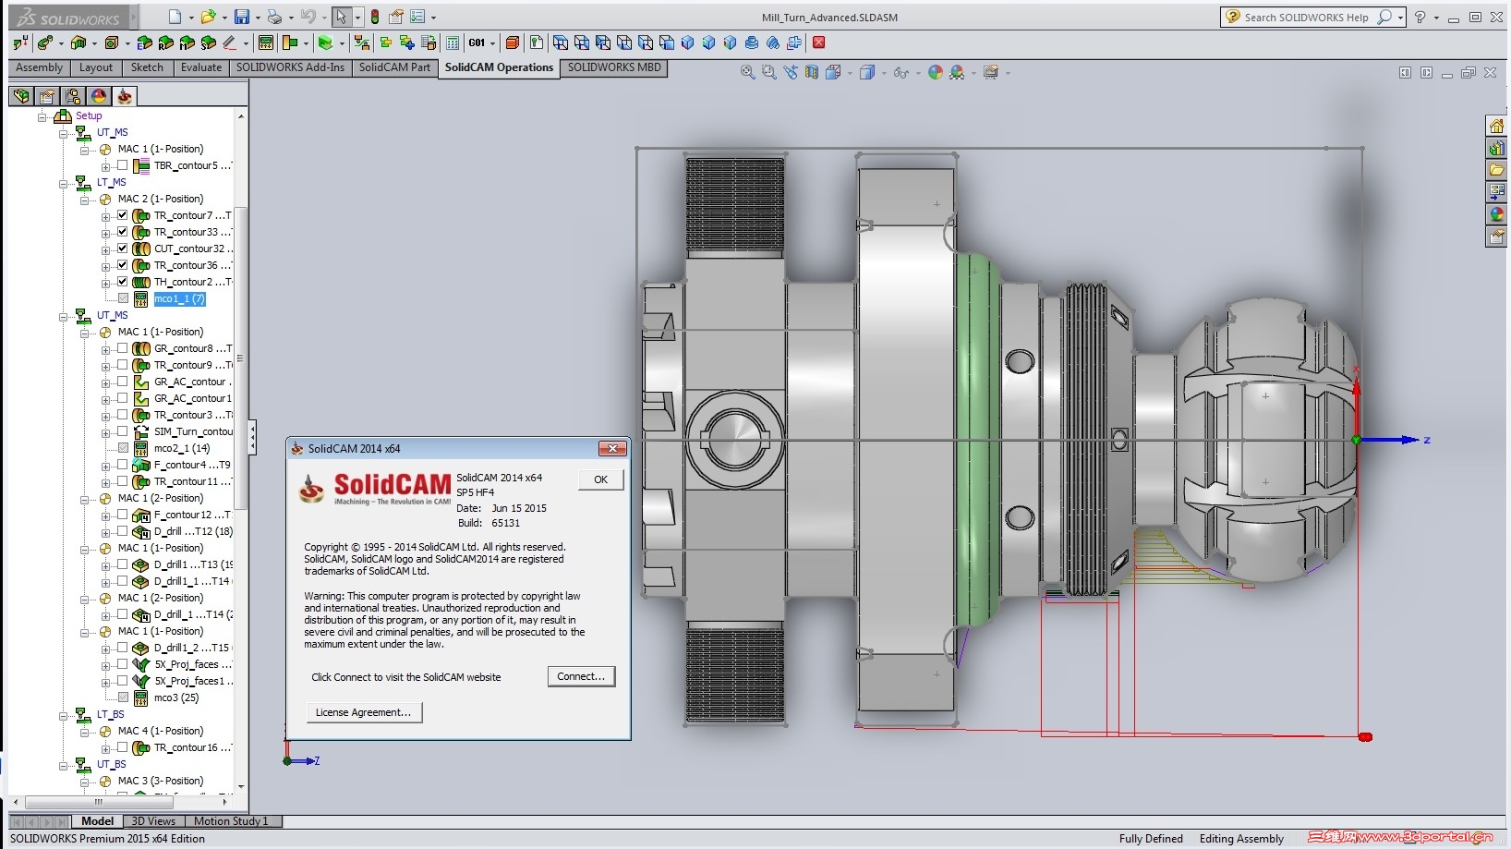This screenshot has width=1511, height=849.
Task: Collapse the LT_BS tree node
Action: click(64, 715)
